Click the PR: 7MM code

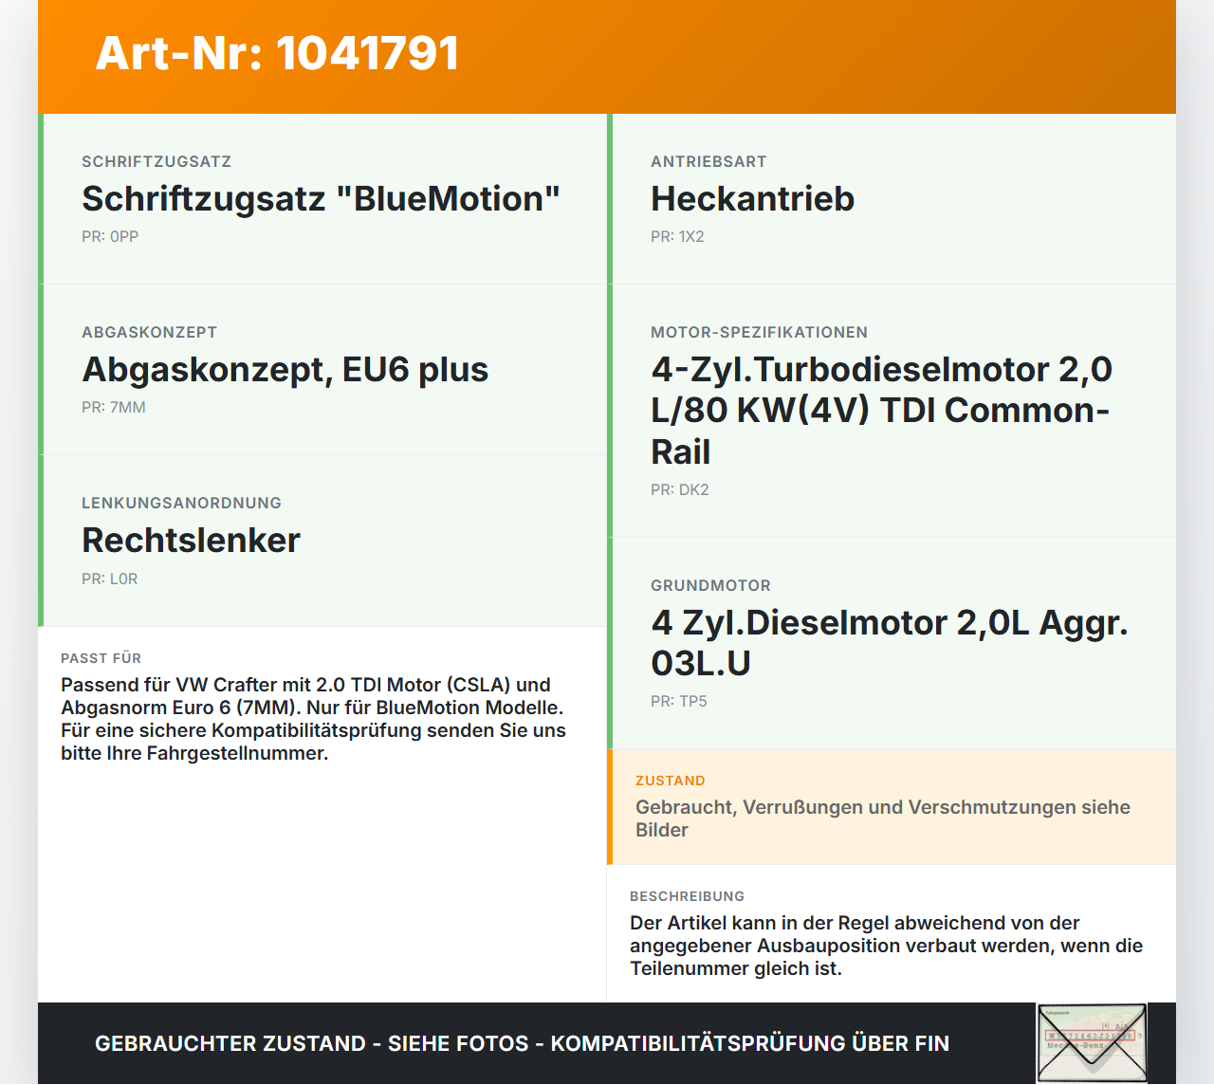point(114,408)
